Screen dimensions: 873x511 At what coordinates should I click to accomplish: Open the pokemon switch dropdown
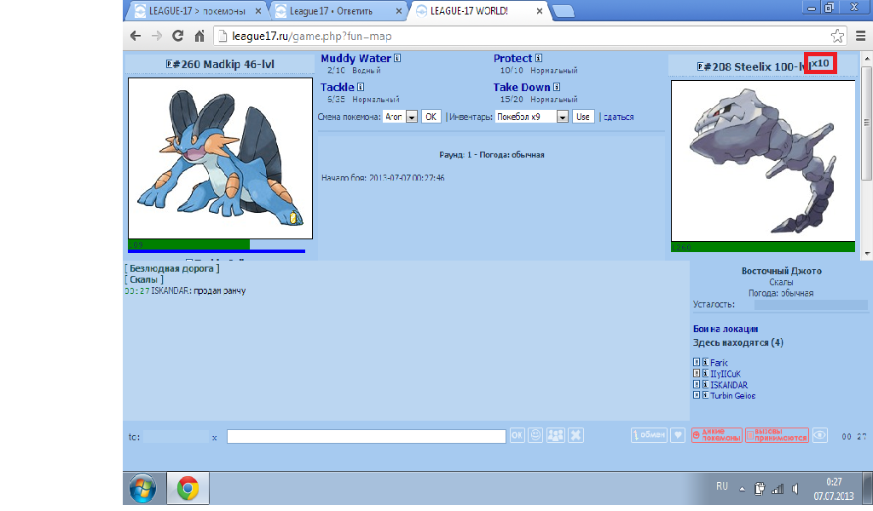pyautogui.click(x=400, y=117)
